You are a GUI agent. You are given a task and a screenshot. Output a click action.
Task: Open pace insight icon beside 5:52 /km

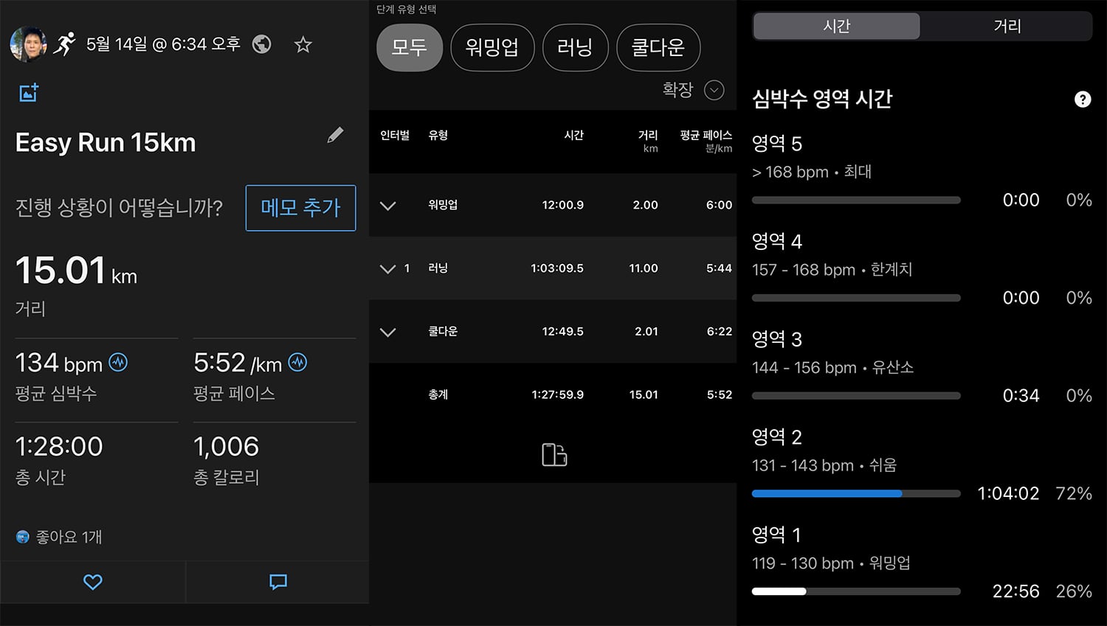pos(297,362)
